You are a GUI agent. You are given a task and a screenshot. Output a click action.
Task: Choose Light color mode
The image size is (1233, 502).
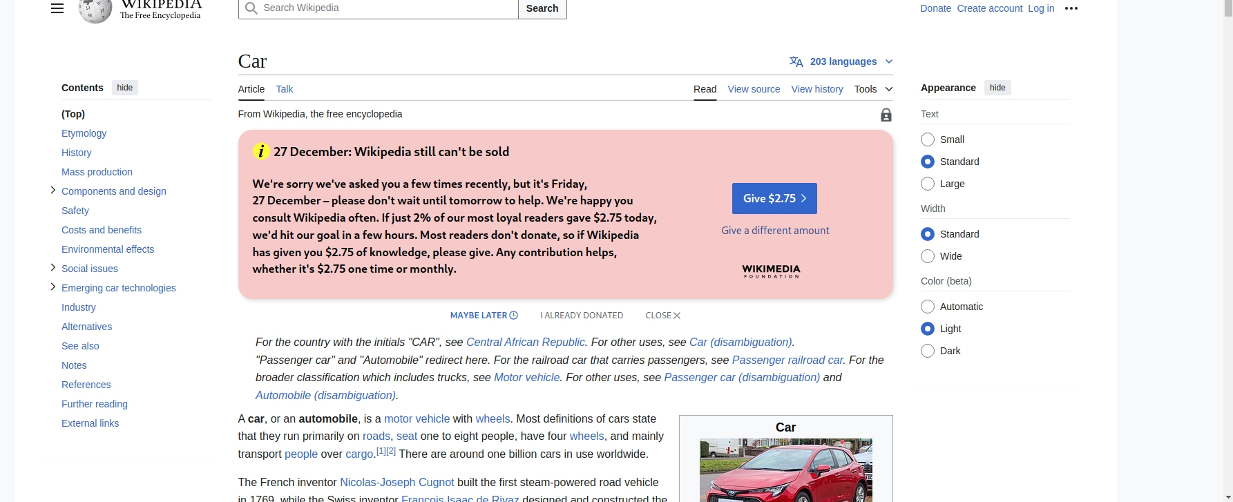(x=928, y=329)
